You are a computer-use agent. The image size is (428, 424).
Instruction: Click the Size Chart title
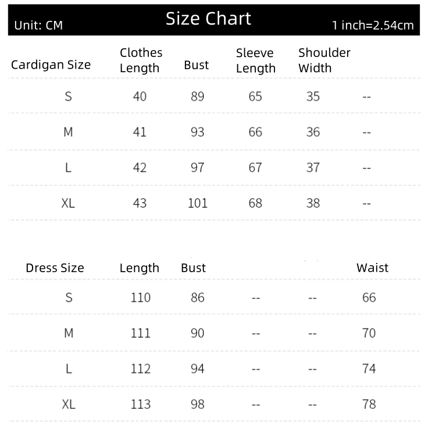point(208,19)
